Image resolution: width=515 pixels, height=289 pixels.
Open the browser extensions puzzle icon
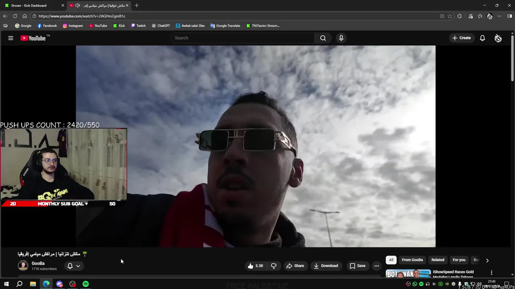(x=459, y=16)
